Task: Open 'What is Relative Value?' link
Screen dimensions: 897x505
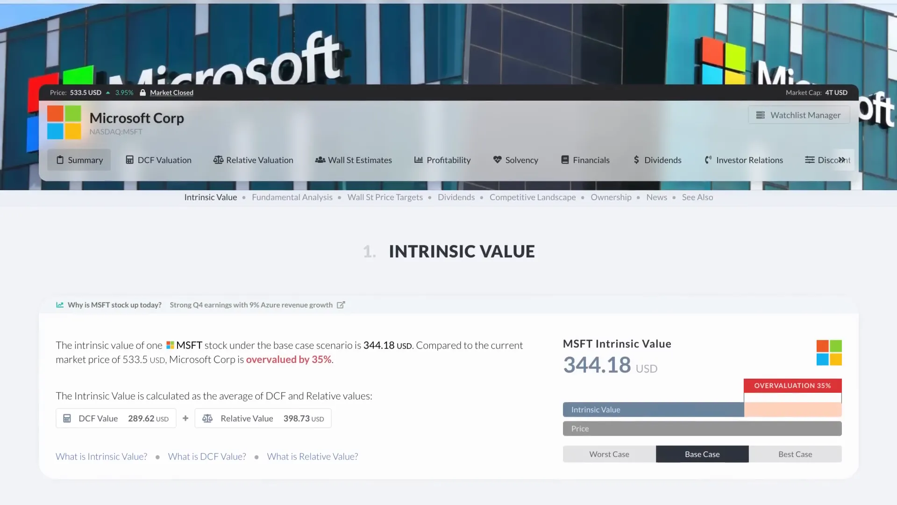Action: (x=313, y=456)
